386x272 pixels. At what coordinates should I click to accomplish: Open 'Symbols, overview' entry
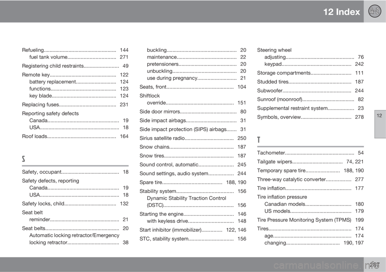(310, 117)
